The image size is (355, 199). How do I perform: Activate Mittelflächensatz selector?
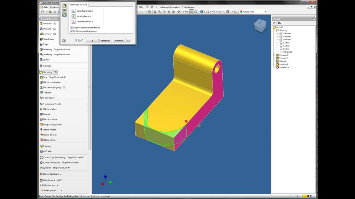click(73, 16)
